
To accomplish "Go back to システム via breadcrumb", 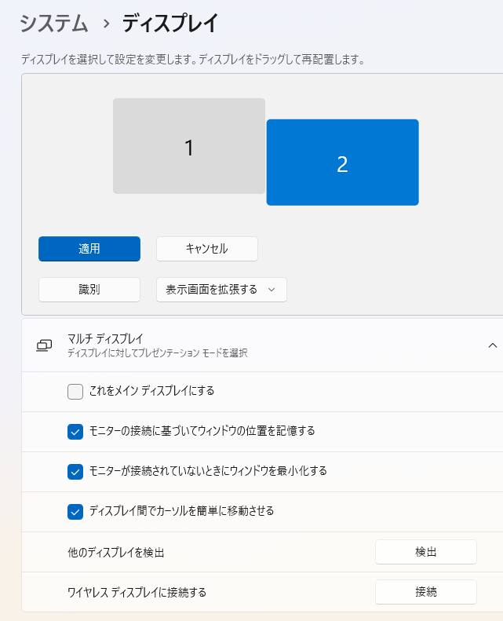I will 54,24.
